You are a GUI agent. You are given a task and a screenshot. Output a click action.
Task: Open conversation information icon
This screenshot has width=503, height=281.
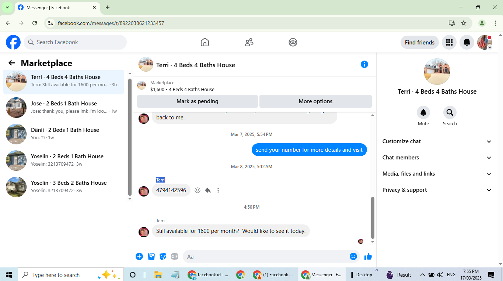point(364,64)
